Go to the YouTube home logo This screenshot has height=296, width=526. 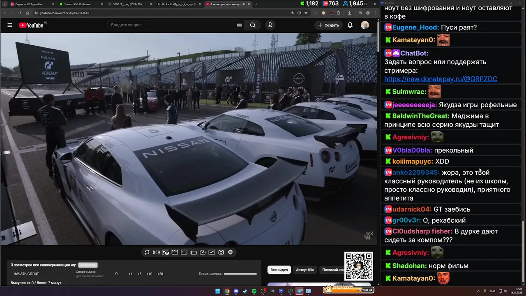[31, 25]
